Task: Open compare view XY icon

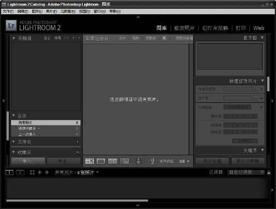Action: click(113, 161)
